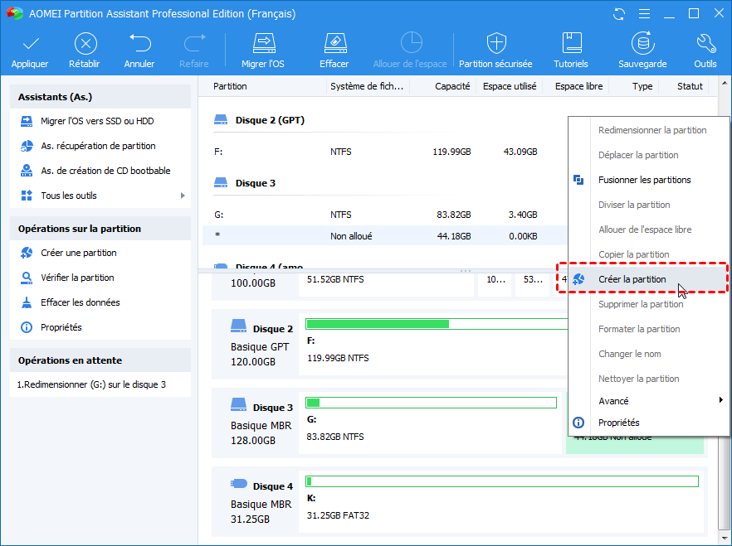This screenshot has height=546, width=732.
Task: Select Fusionner les partitions menu entry
Action: click(644, 180)
